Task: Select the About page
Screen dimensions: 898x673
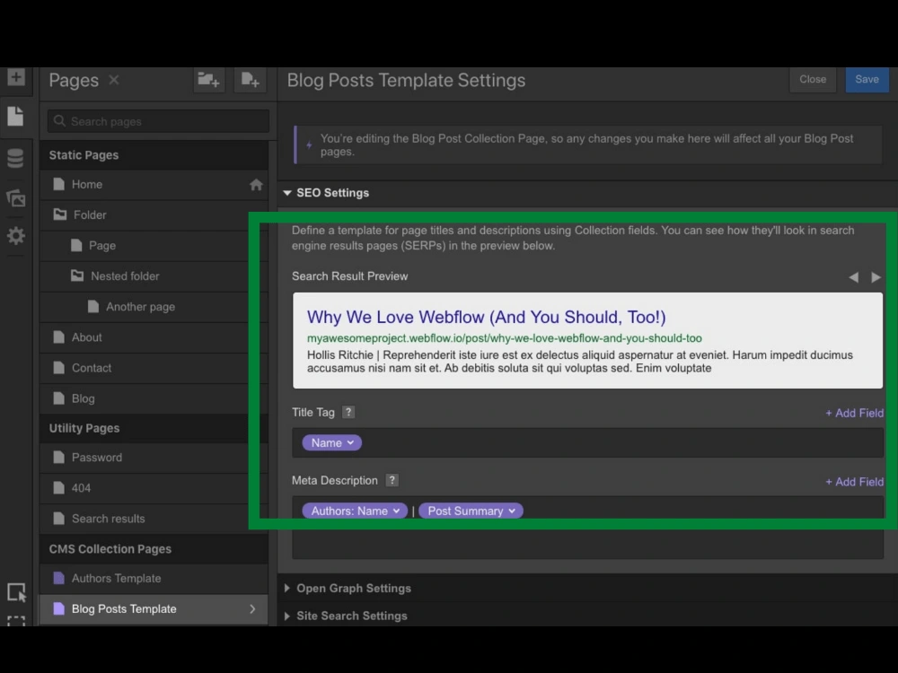Action: [154, 337]
